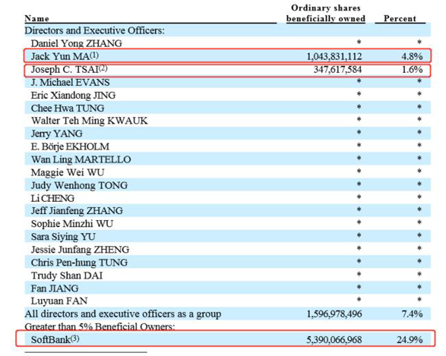
Task: Click the Directors and Executive Officers heading
Action: click(x=94, y=30)
